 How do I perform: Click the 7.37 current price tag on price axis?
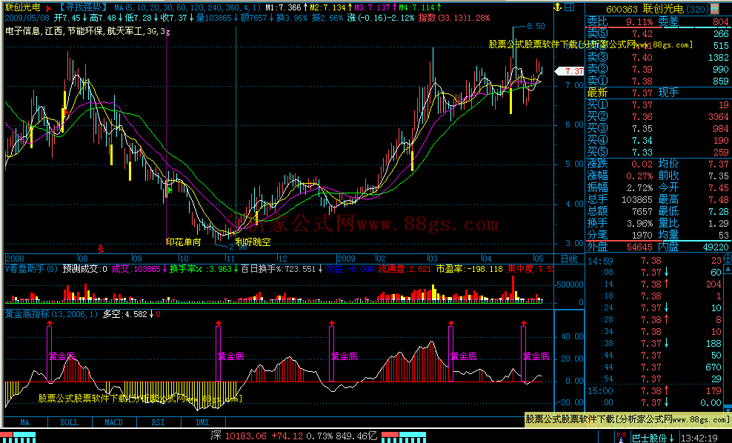point(570,71)
